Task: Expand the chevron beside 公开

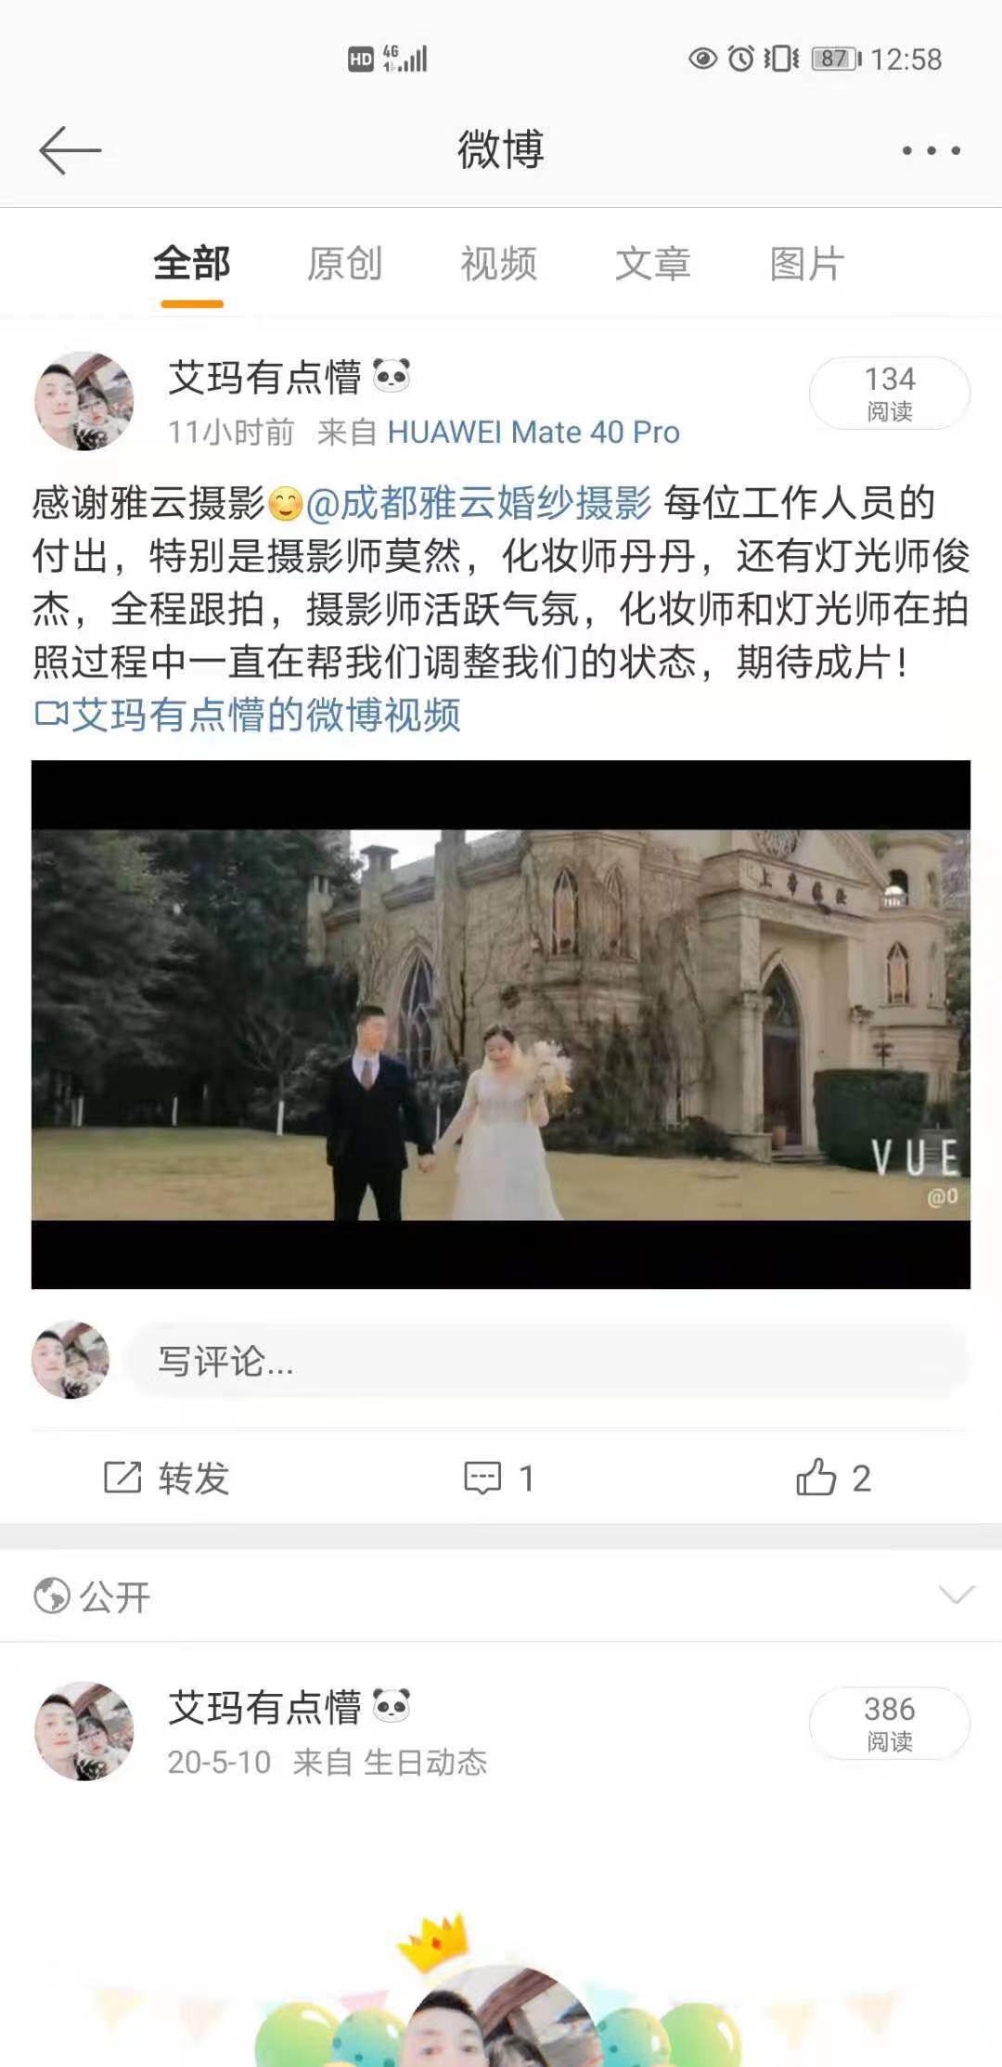Action: (957, 1595)
